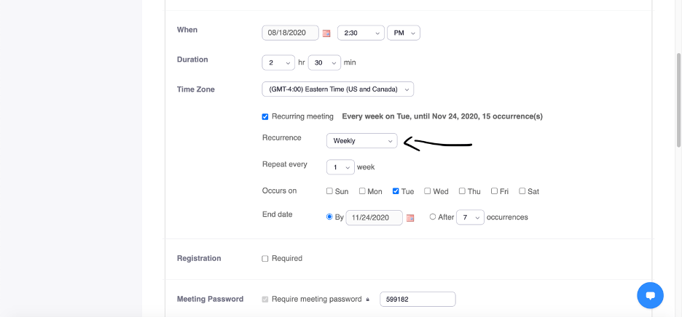
Task: Enable Registration Required checkbox
Action: click(x=265, y=258)
